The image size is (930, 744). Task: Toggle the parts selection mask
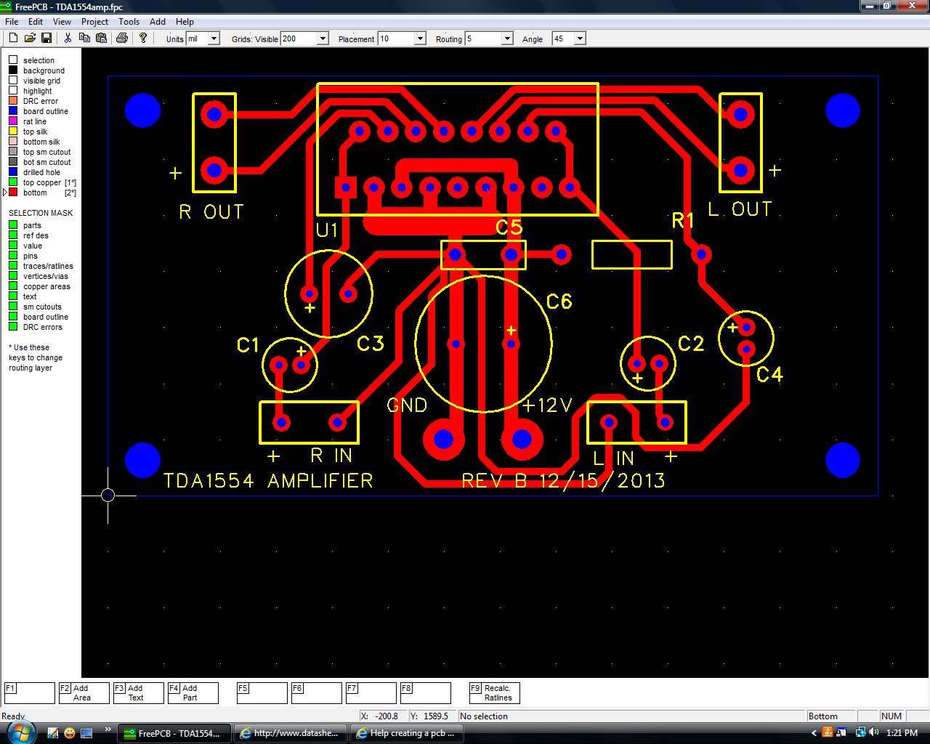pos(13,225)
